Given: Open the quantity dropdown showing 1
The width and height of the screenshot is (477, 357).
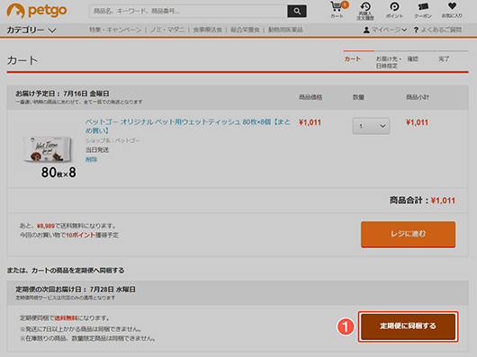Looking at the screenshot, I should [x=371, y=126].
